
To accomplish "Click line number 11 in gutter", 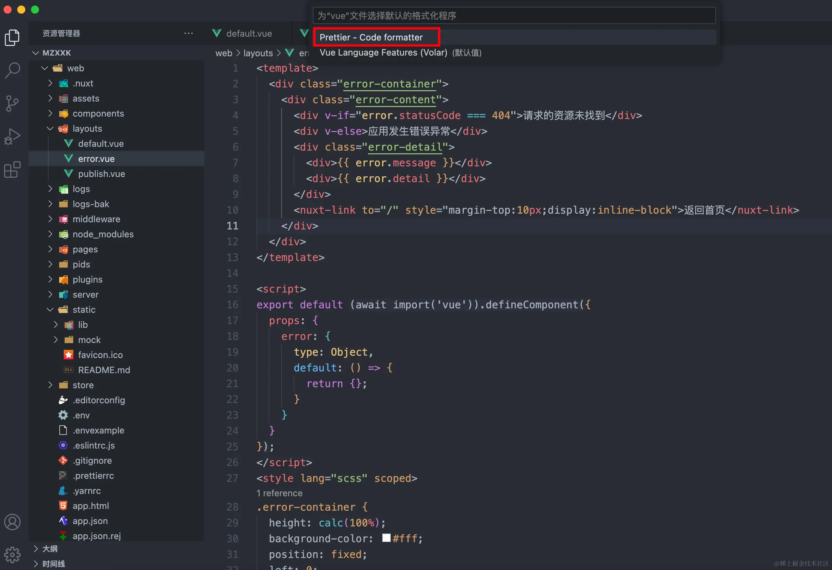I will coord(232,226).
